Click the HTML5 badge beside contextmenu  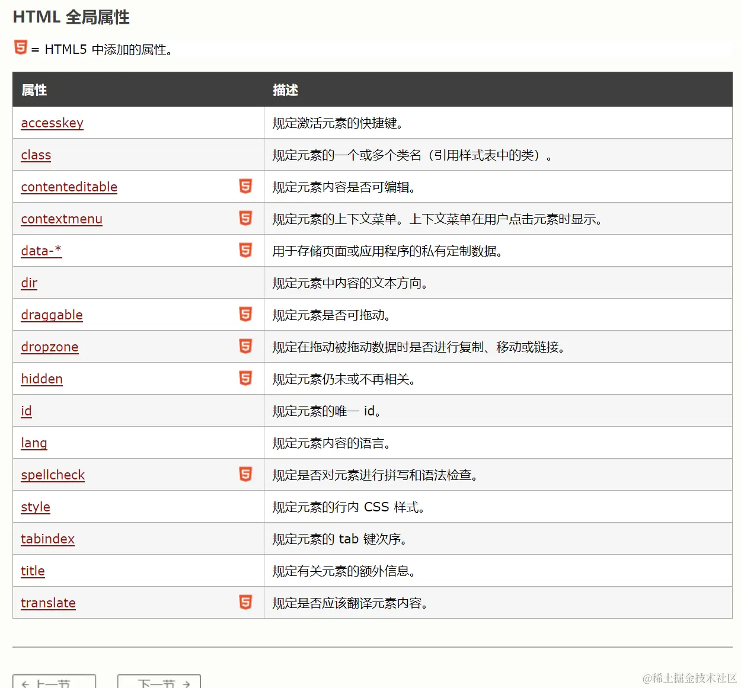(245, 218)
